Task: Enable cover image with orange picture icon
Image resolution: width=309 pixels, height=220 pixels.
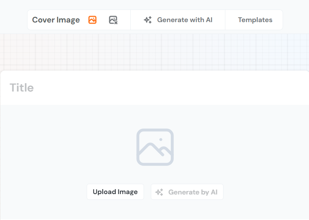Action: [92, 20]
